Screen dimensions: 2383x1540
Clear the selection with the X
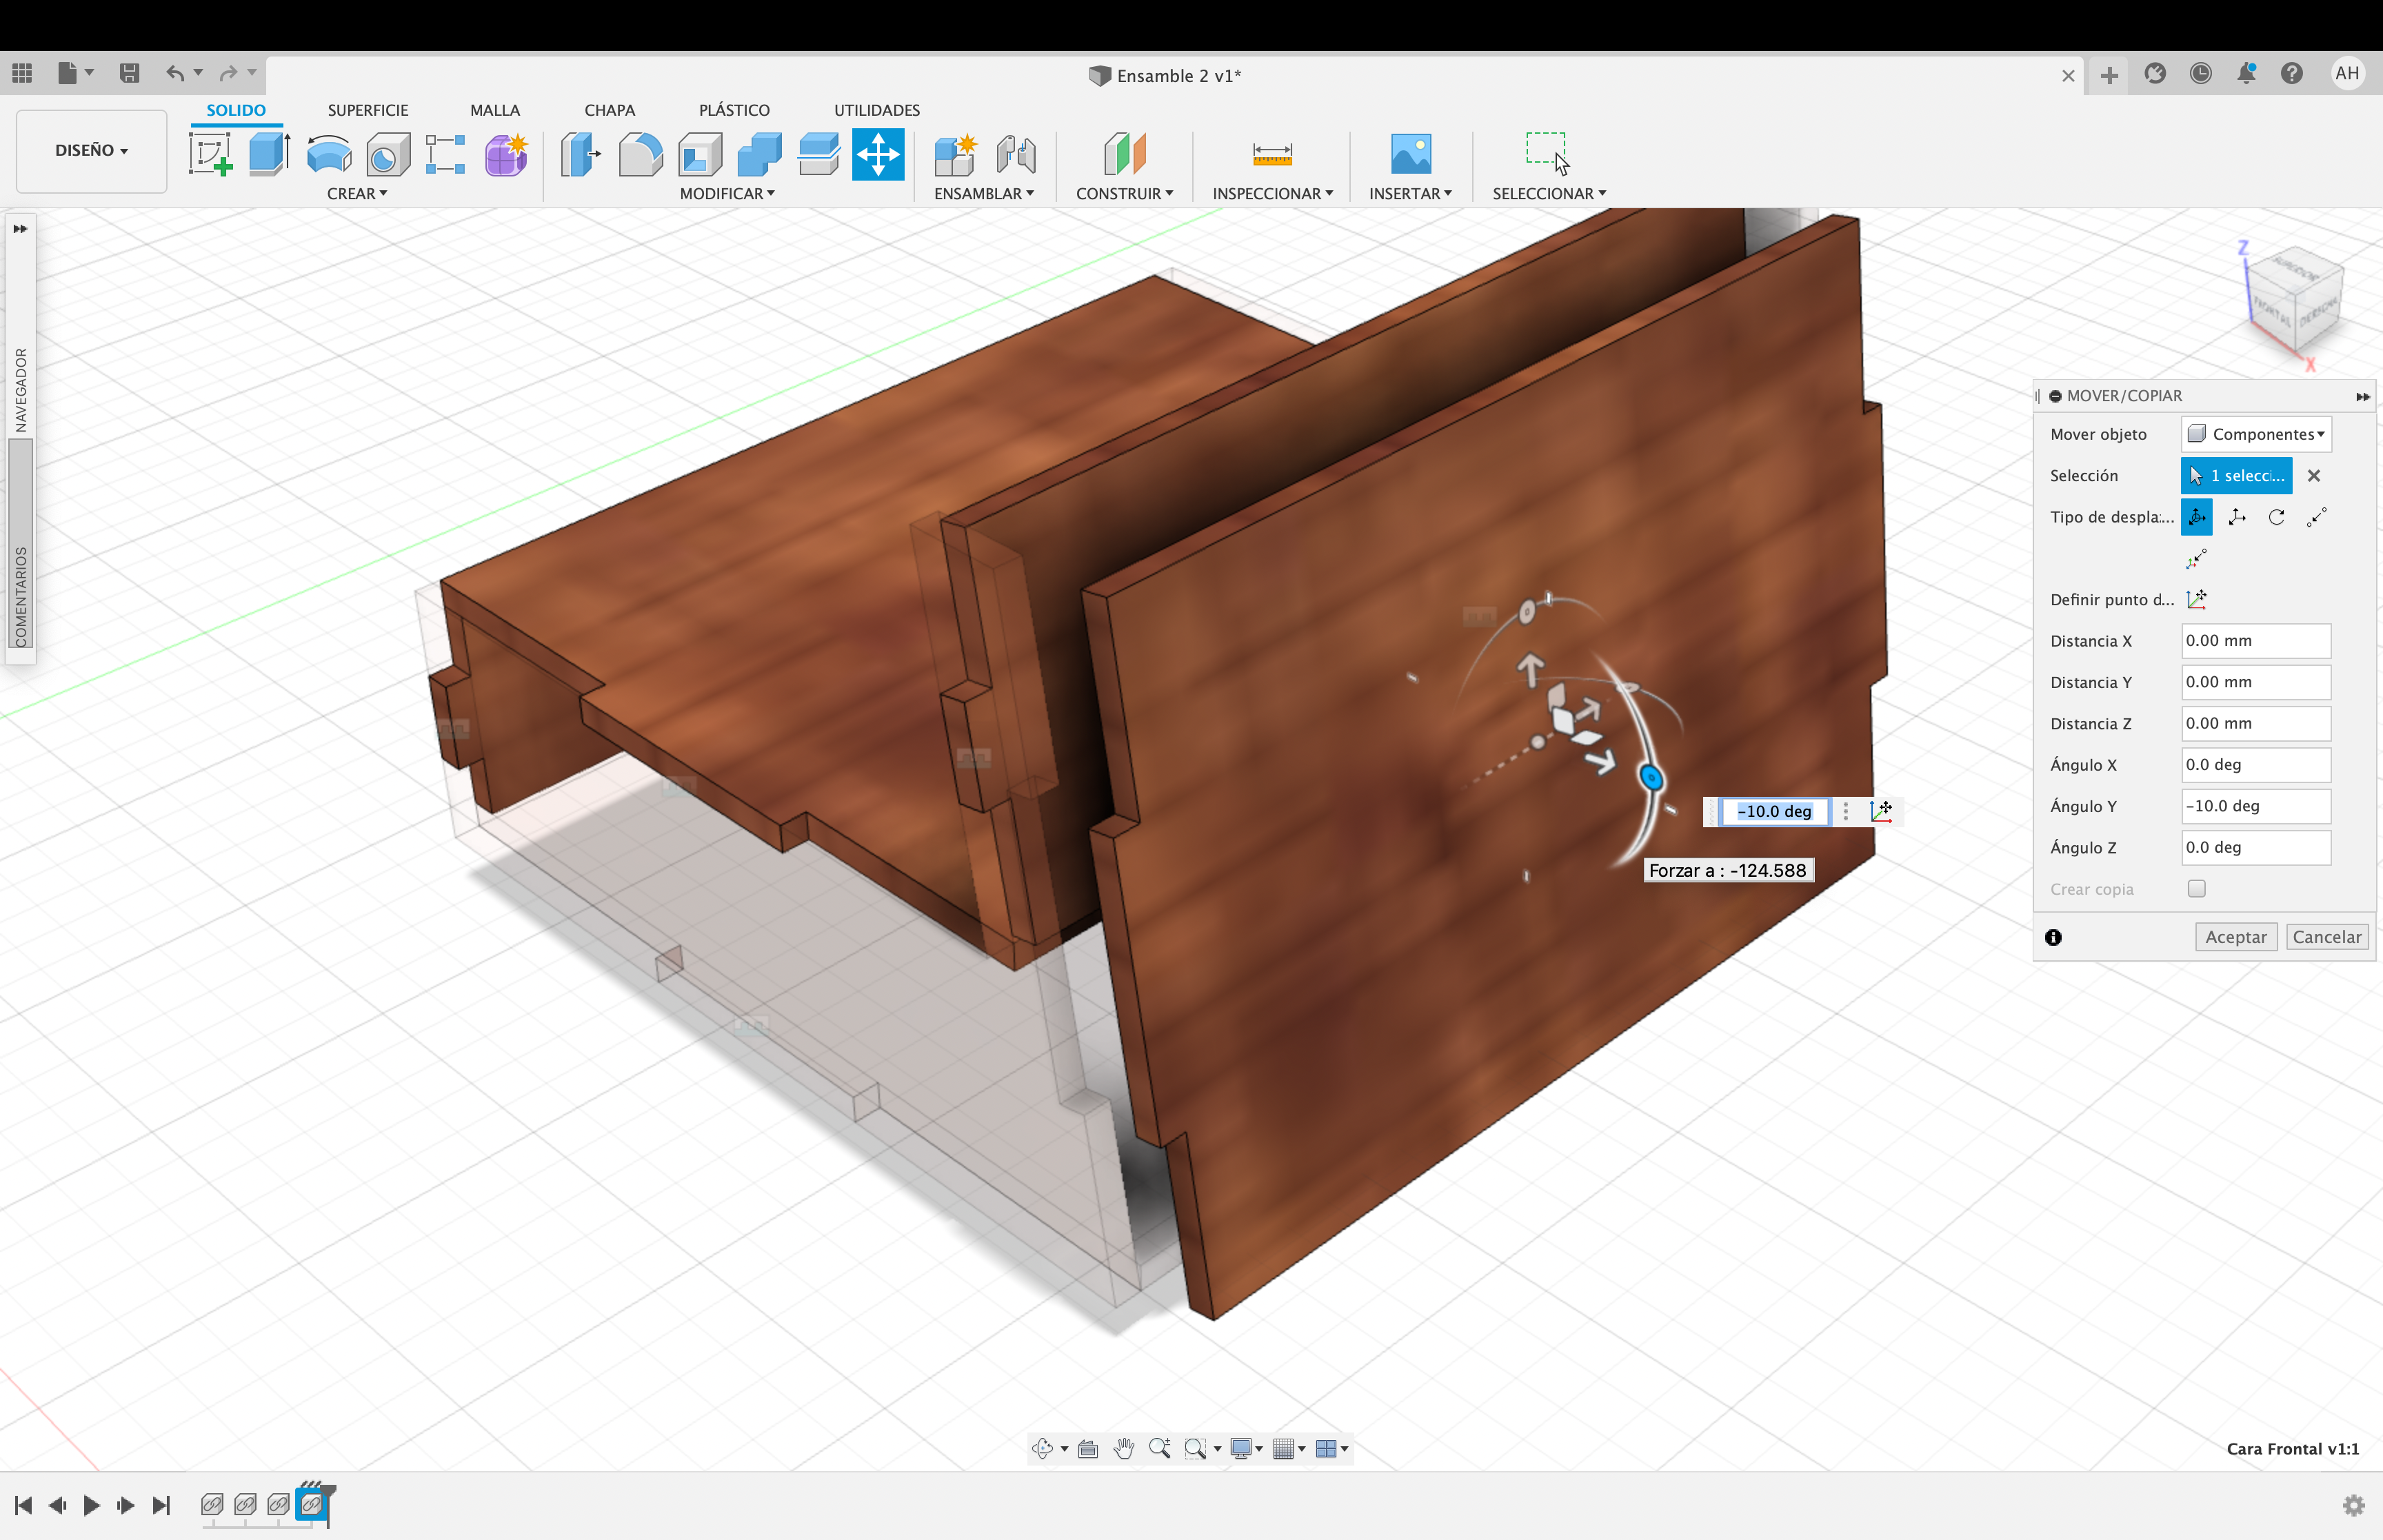[x=2314, y=476]
